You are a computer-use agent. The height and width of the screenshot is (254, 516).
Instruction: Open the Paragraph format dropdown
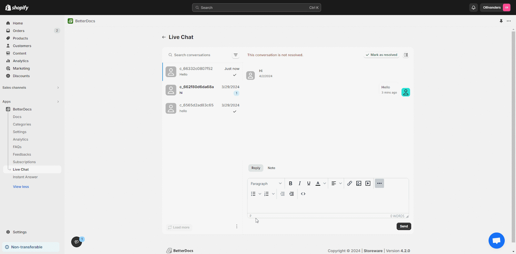(x=266, y=183)
